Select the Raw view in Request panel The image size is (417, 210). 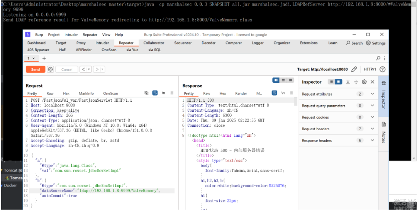(x=50, y=94)
